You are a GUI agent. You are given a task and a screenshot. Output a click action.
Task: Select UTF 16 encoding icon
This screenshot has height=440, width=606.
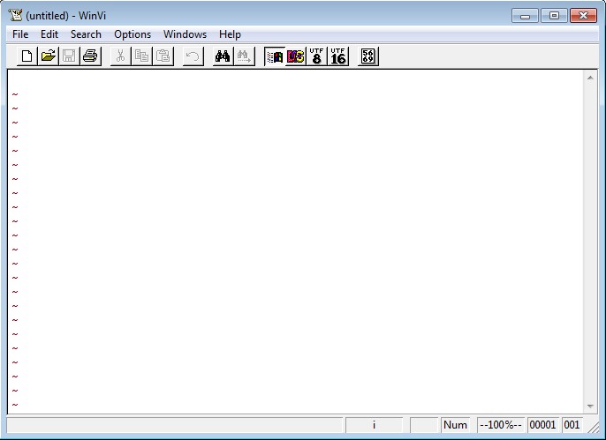click(x=338, y=56)
